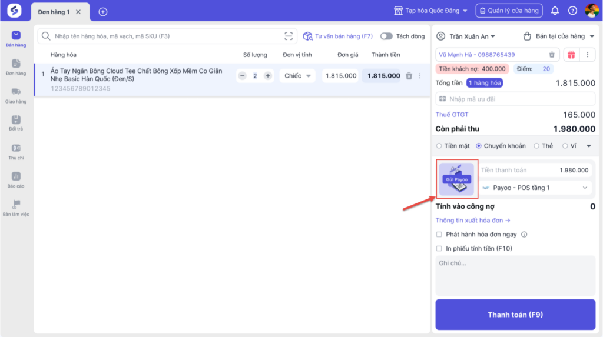The height and width of the screenshot is (337, 603).
Task: Select Chuyển khoản payment method
Action: click(479, 146)
